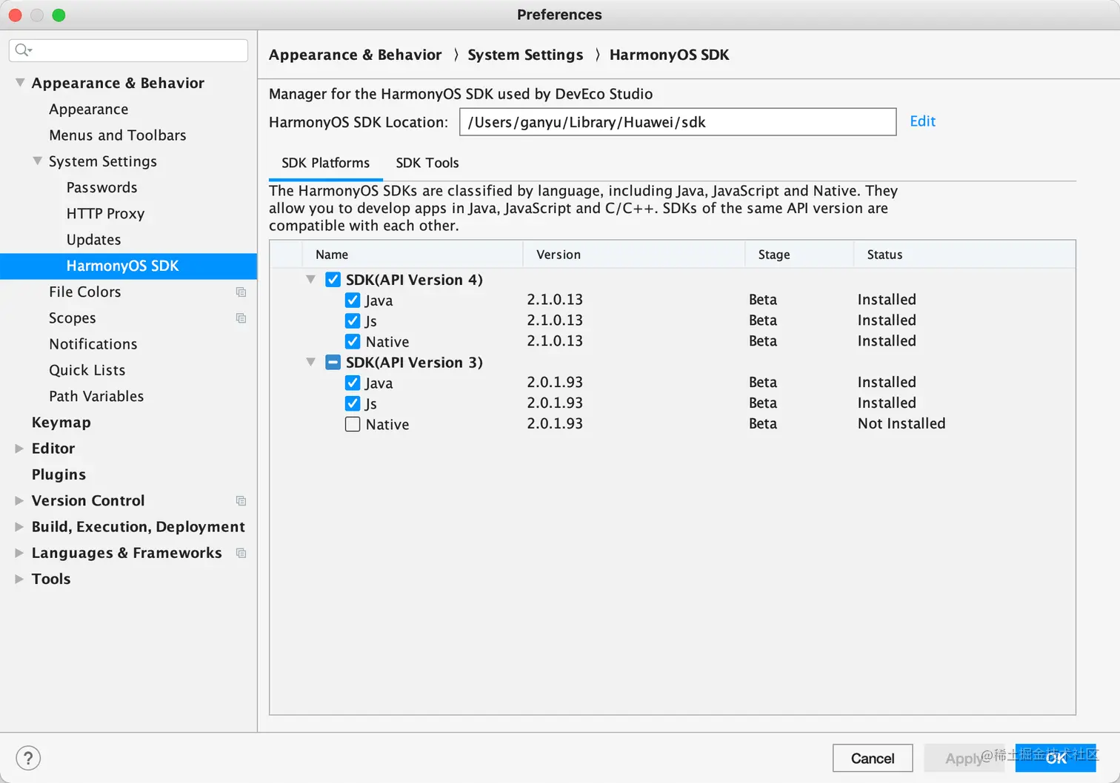The width and height of the screenshot is (1120, 783).
Task: Click the HarmonyOS SDK Location field
Action: 678,122
